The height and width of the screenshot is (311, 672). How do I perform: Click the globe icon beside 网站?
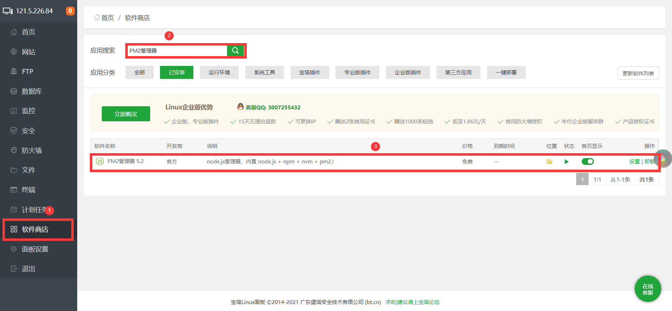(x=14, y=52)
